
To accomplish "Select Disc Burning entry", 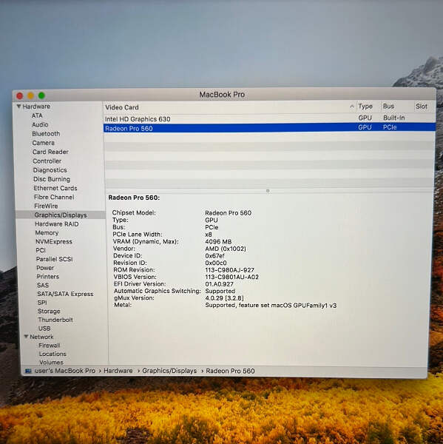I will (x=52, y=179).
